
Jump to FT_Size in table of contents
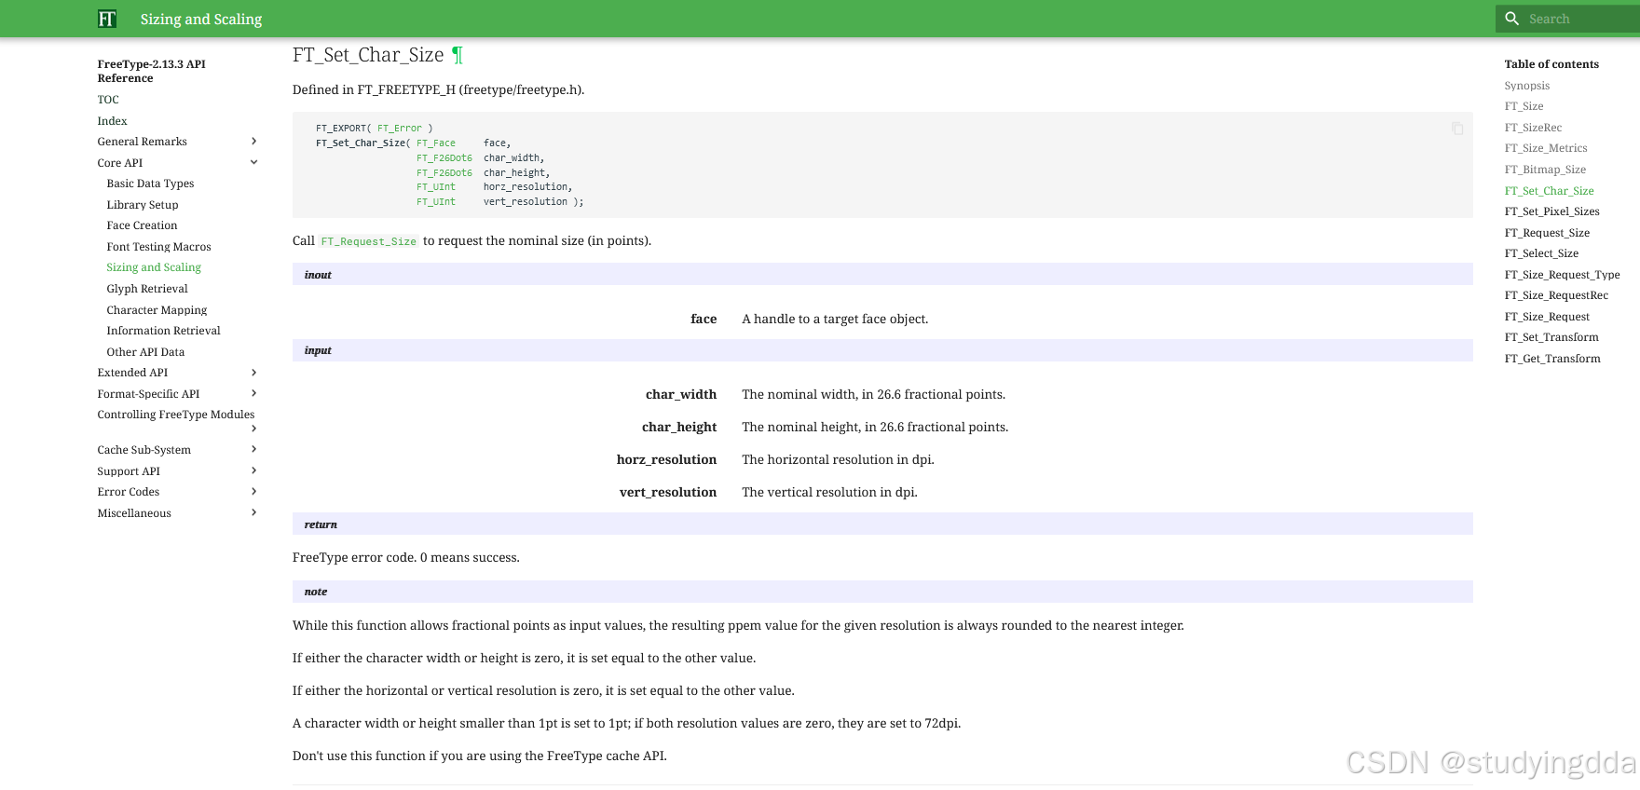point(1524,106)
